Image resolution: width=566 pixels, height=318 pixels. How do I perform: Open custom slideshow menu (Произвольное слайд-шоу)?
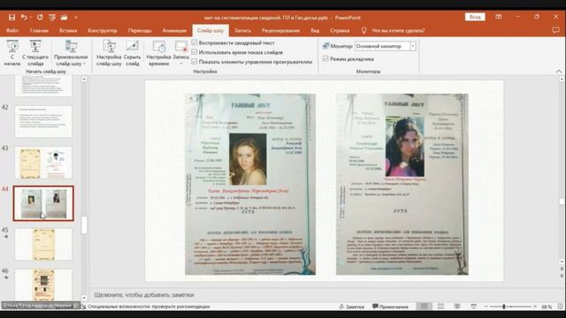tap(71, 53)
